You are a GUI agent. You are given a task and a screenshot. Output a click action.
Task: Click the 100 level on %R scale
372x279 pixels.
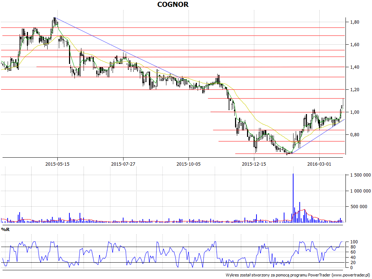coord(354,242)
